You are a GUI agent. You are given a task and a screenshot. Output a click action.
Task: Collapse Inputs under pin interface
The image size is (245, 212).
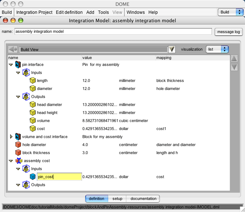point(18,73)
